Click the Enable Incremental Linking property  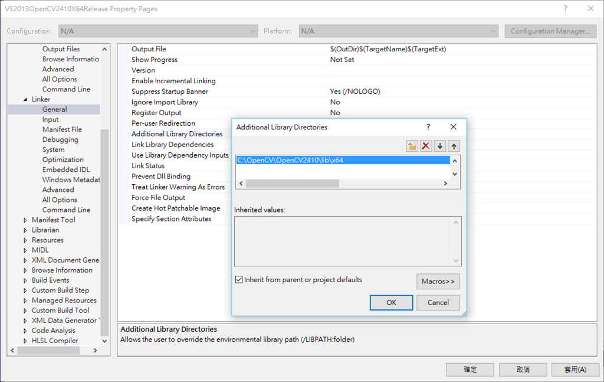pos(173,81)
